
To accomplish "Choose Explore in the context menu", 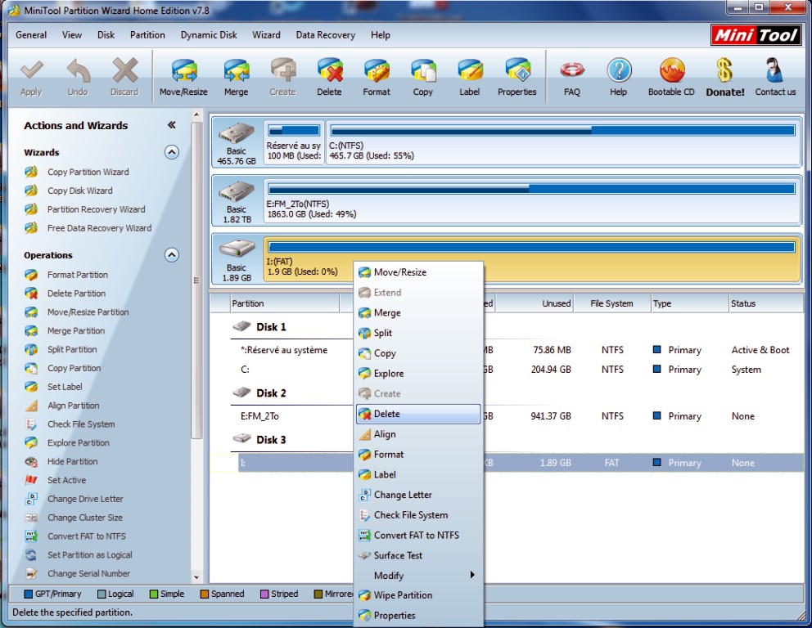I will click(418, 373).
